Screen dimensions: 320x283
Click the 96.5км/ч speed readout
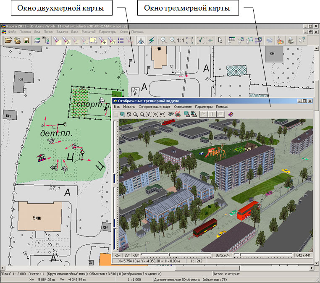click(x=223, y=255)
